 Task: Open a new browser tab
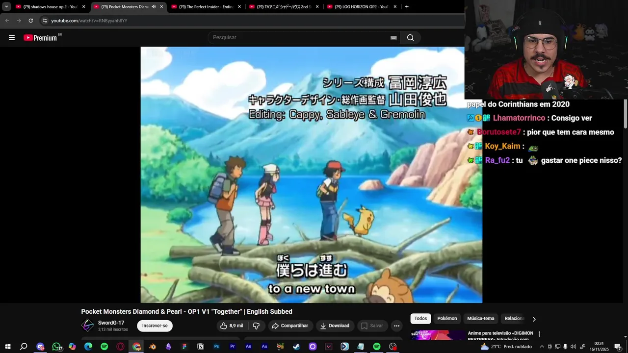pyautogui.click(x=407, y=7)
